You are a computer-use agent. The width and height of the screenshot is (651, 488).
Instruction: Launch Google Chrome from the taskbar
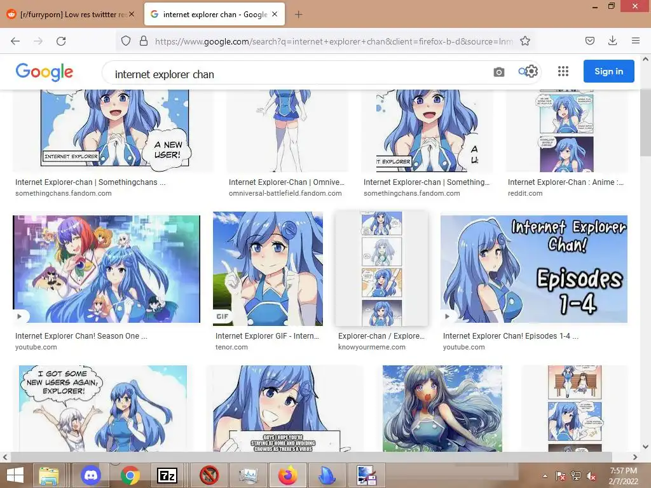(x=130, y=475)
